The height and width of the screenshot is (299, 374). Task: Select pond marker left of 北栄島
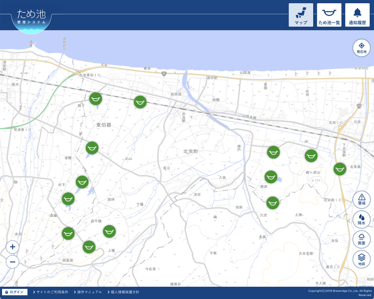[x=340, y=169]
